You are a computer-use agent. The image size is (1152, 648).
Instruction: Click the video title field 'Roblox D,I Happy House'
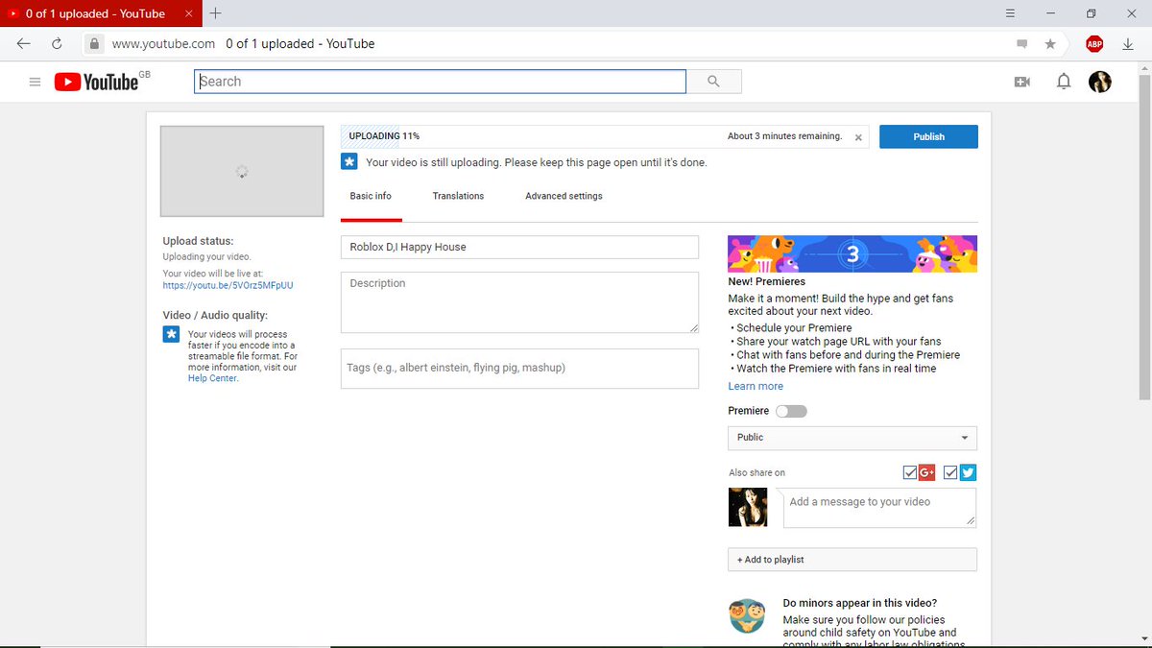(519, 247)
